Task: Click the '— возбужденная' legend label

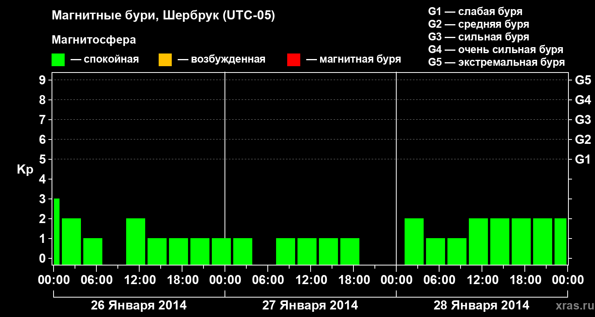Action: [x=221, y=59]
